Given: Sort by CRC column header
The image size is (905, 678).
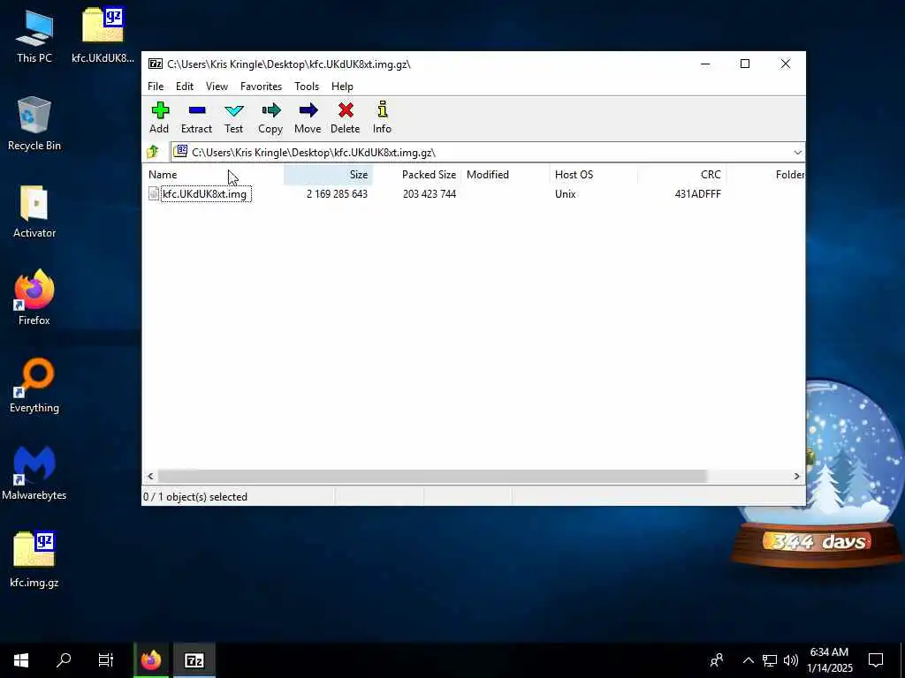Looking at the screenshot, I should 681,175.
